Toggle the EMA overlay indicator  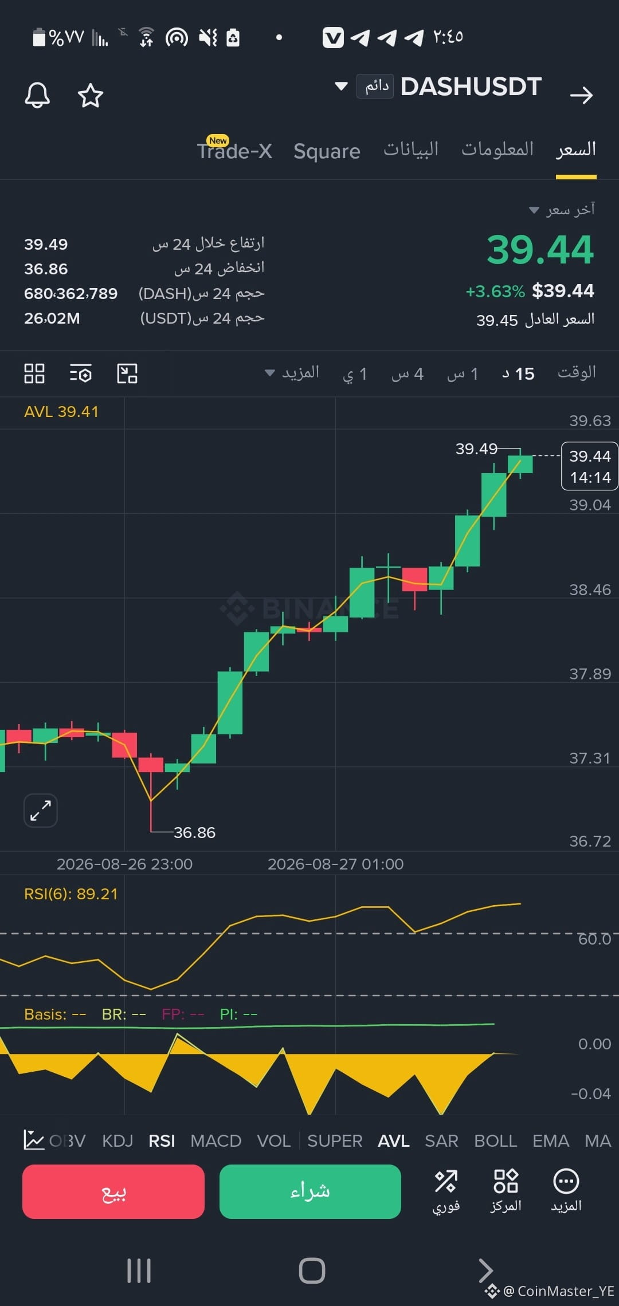click(551, 1141)
